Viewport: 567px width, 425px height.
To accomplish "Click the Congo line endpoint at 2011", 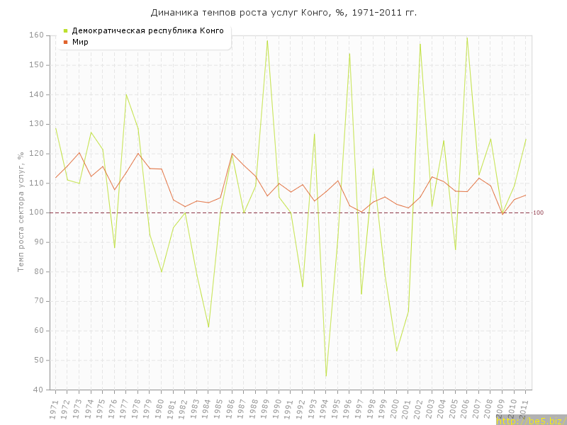I will pos(526,139).
